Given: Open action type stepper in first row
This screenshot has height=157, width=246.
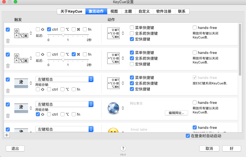Looking at the screenshot, I should [123, 33].
